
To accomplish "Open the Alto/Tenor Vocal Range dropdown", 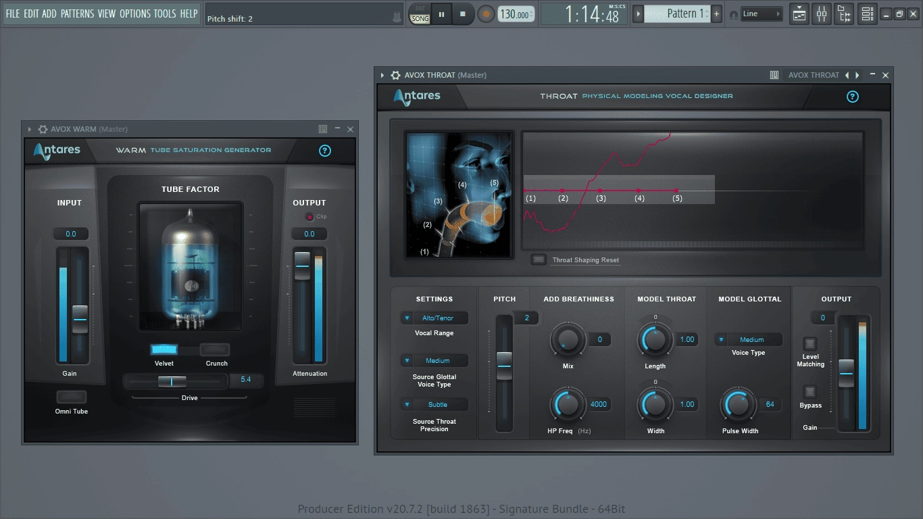I will coord(434,318).
